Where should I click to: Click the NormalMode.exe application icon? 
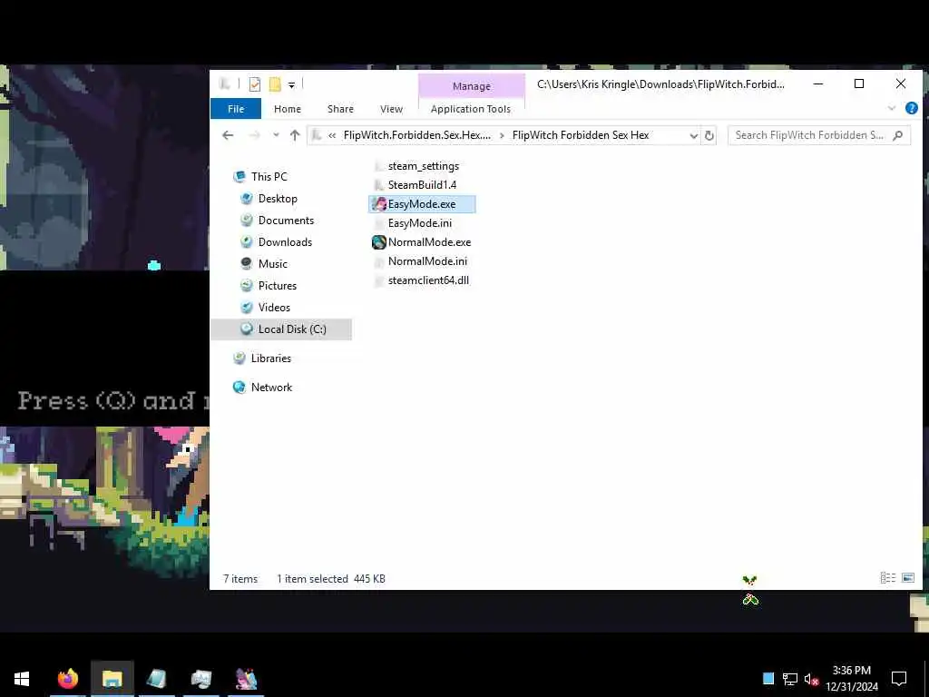(x=379, y=241)
